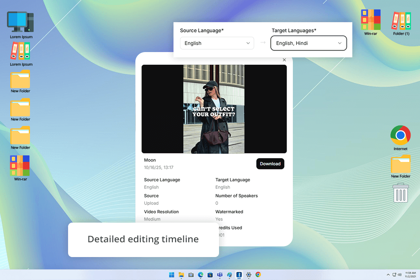Close the video details dialog
The image size is (420, 280).
click(x=284, y=60)
